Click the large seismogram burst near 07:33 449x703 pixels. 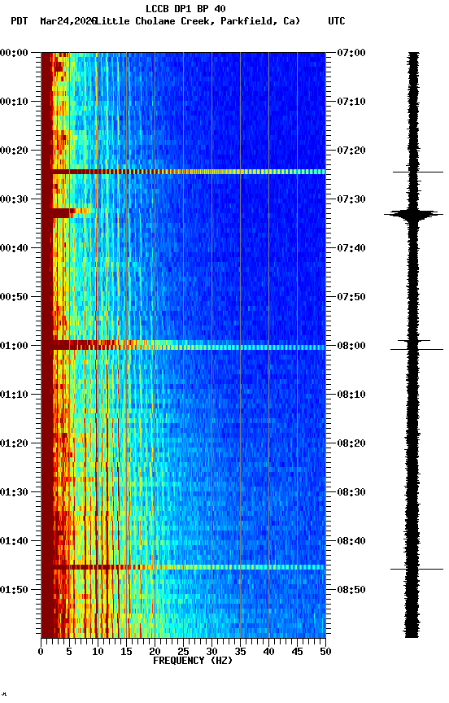(x=413, y=215)
